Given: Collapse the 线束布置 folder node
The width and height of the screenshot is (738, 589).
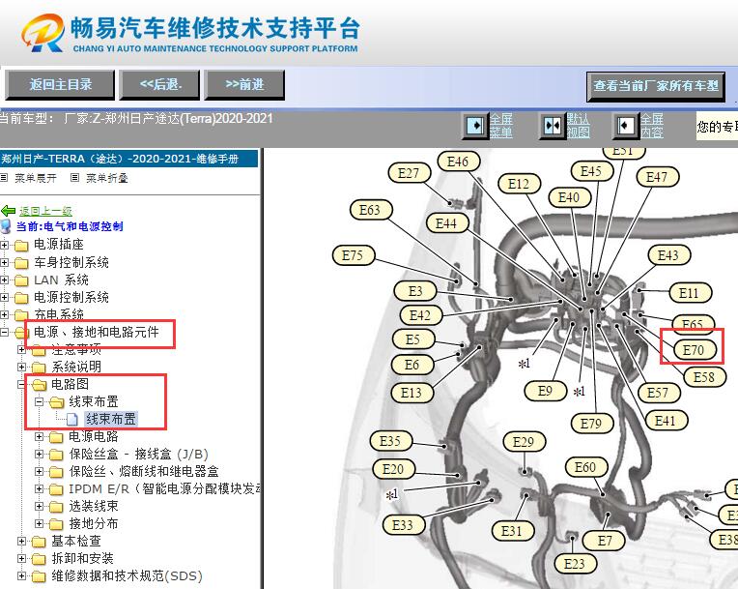Looking at the screenshot, I should (39, 401).
